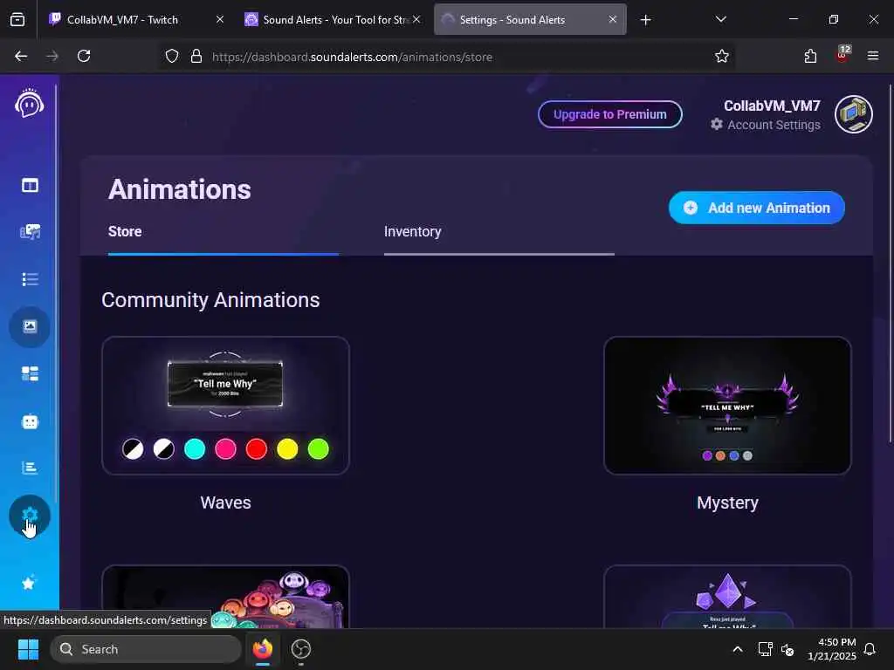Image resolution: width=894 pixels, height=670 pixels.
Task: Click the muted volume tray icon
Action: (x=787, y=649)
